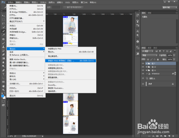Select the Path Selection tool
This screenshot has width=179, height=138.
click(3, 78)
